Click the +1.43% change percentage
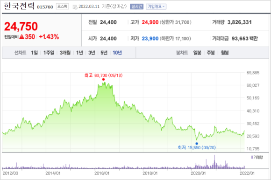The image size is (271, 180). (x=49, y=37)
